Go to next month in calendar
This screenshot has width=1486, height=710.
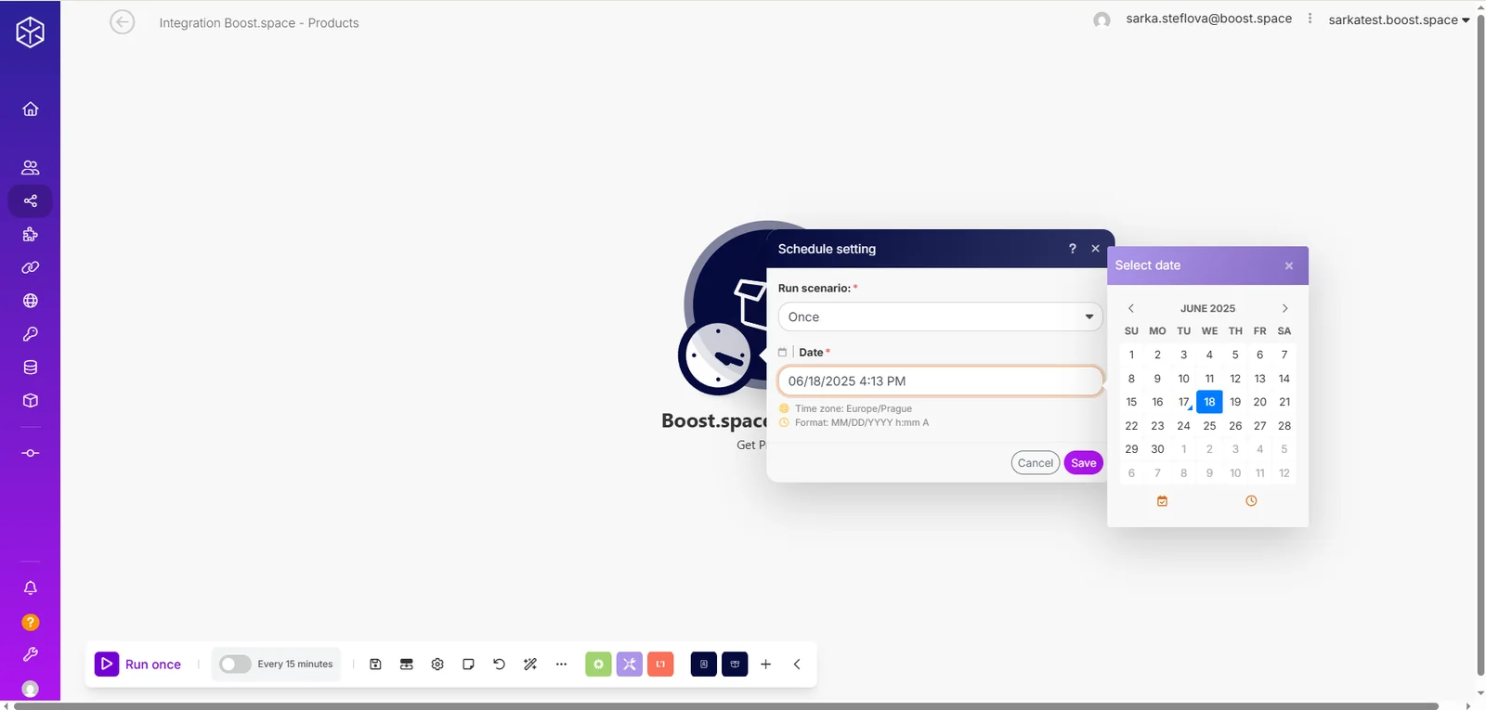1284,308
